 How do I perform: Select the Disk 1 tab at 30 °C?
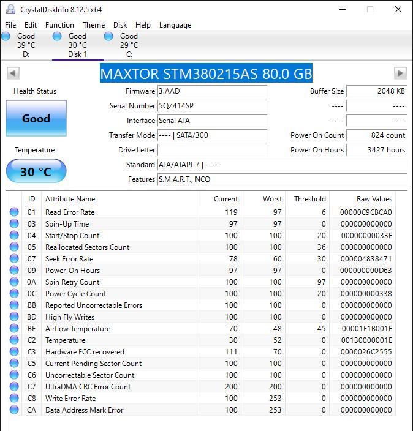click(x=78, y=45)
